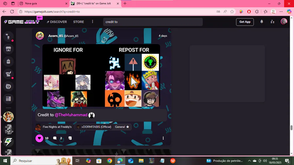Click the '4 days' post timestamp
Screen dimensions: 294x165
[x=163, y=36]
